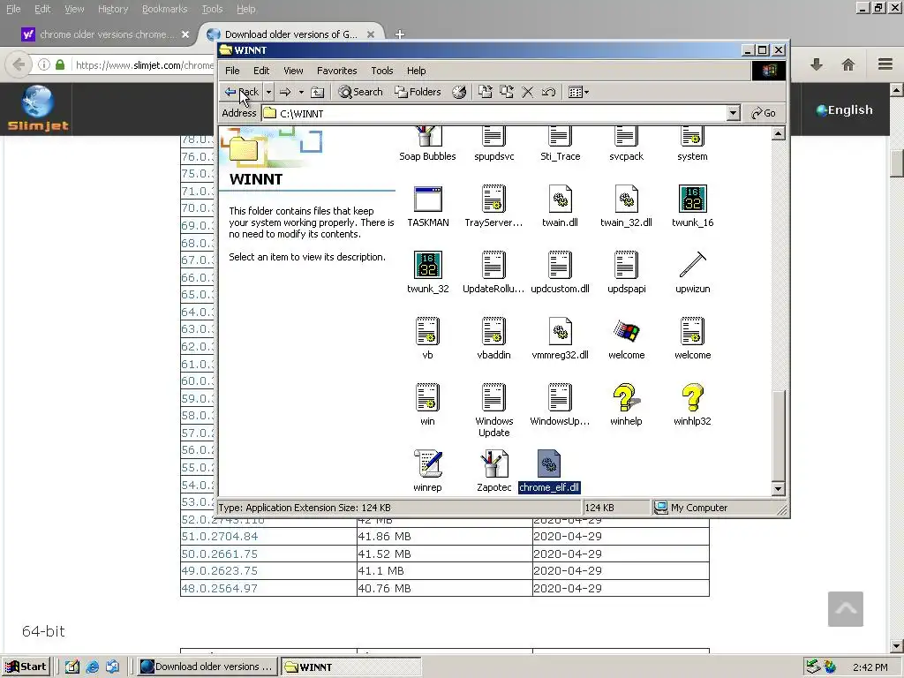Open the Search pane in WINNT window
The width and height of the screenshot is (904, 678).
tap(360, 92)
